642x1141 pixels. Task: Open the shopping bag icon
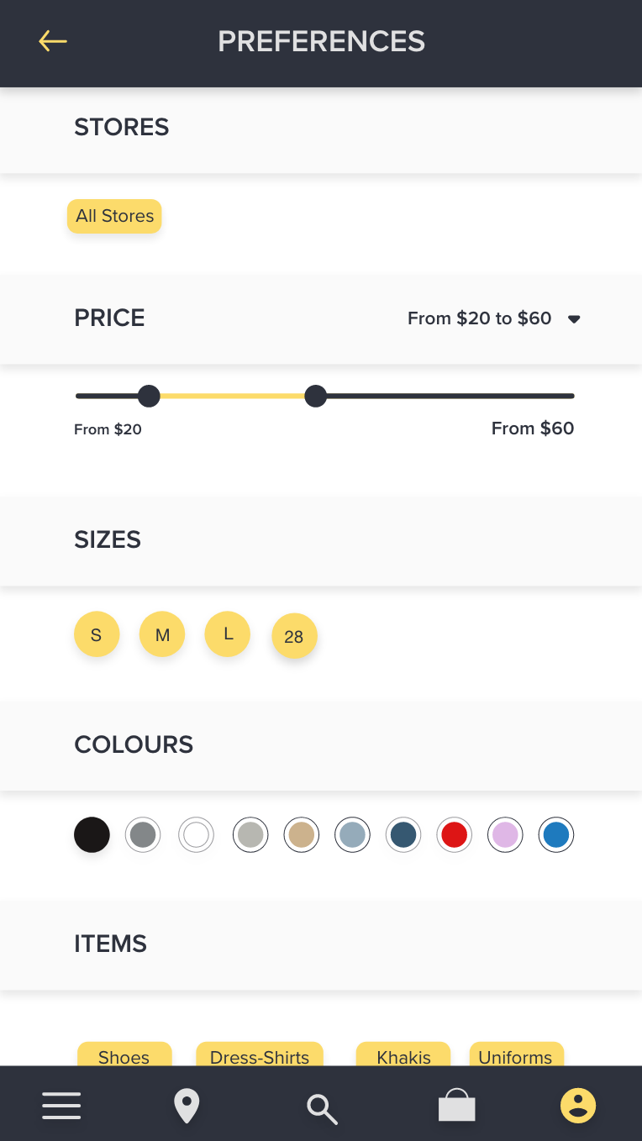[457, 1105]
